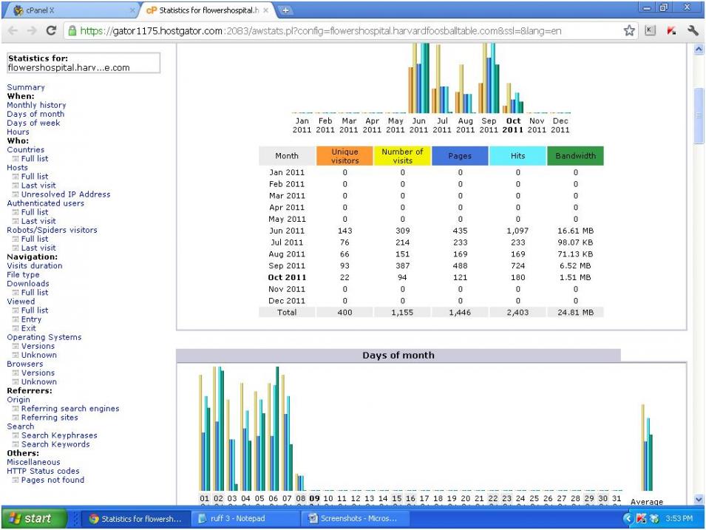This screenshot has height=530, width=706.
Task: Open Referring search engines report
Action: point(69,409)
